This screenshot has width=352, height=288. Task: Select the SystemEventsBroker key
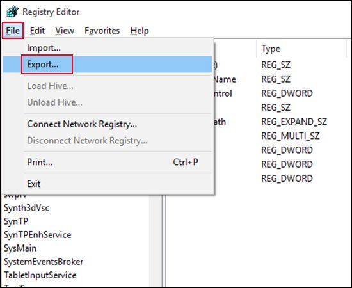[x=44, y=262]
